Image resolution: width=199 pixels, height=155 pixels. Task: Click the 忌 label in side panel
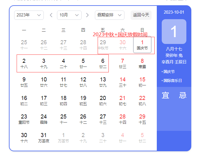click(183, 95)
